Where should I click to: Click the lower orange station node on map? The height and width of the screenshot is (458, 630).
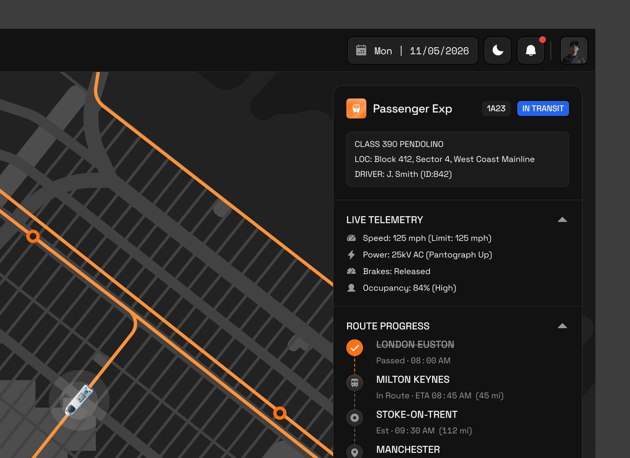coord(280,413)
